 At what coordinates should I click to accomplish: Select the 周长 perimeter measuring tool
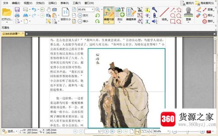[208, 15]
